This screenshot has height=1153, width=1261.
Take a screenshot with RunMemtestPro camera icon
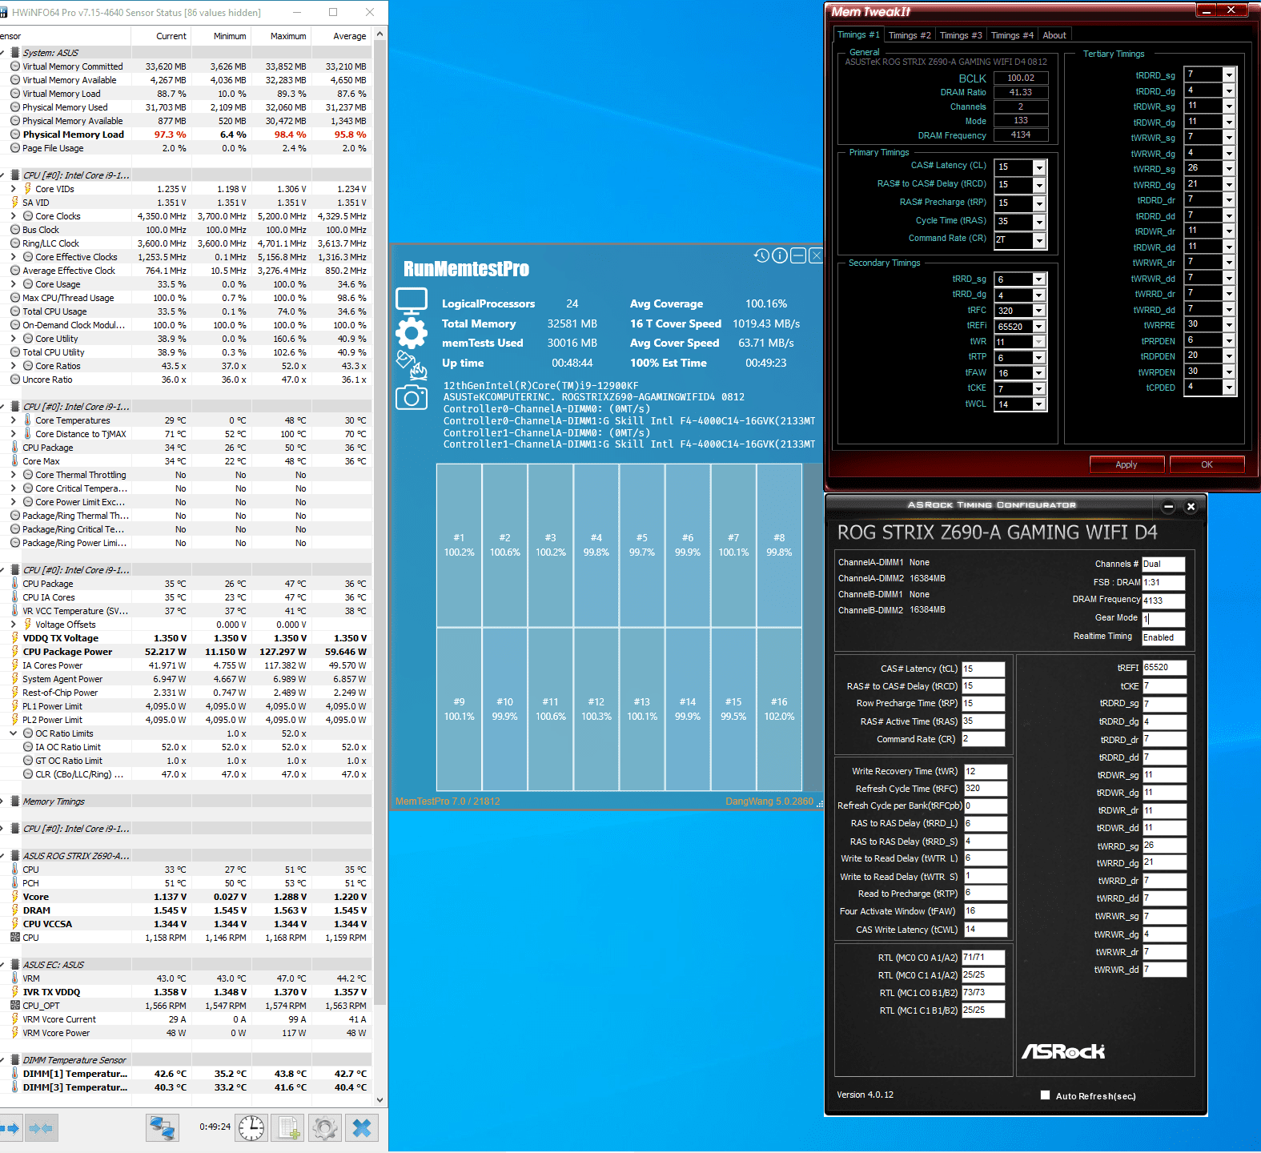click(412, 396)
